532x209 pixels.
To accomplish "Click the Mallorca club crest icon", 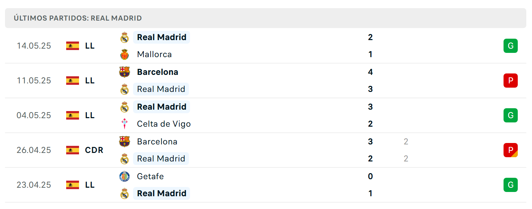I will pos(124,55).
